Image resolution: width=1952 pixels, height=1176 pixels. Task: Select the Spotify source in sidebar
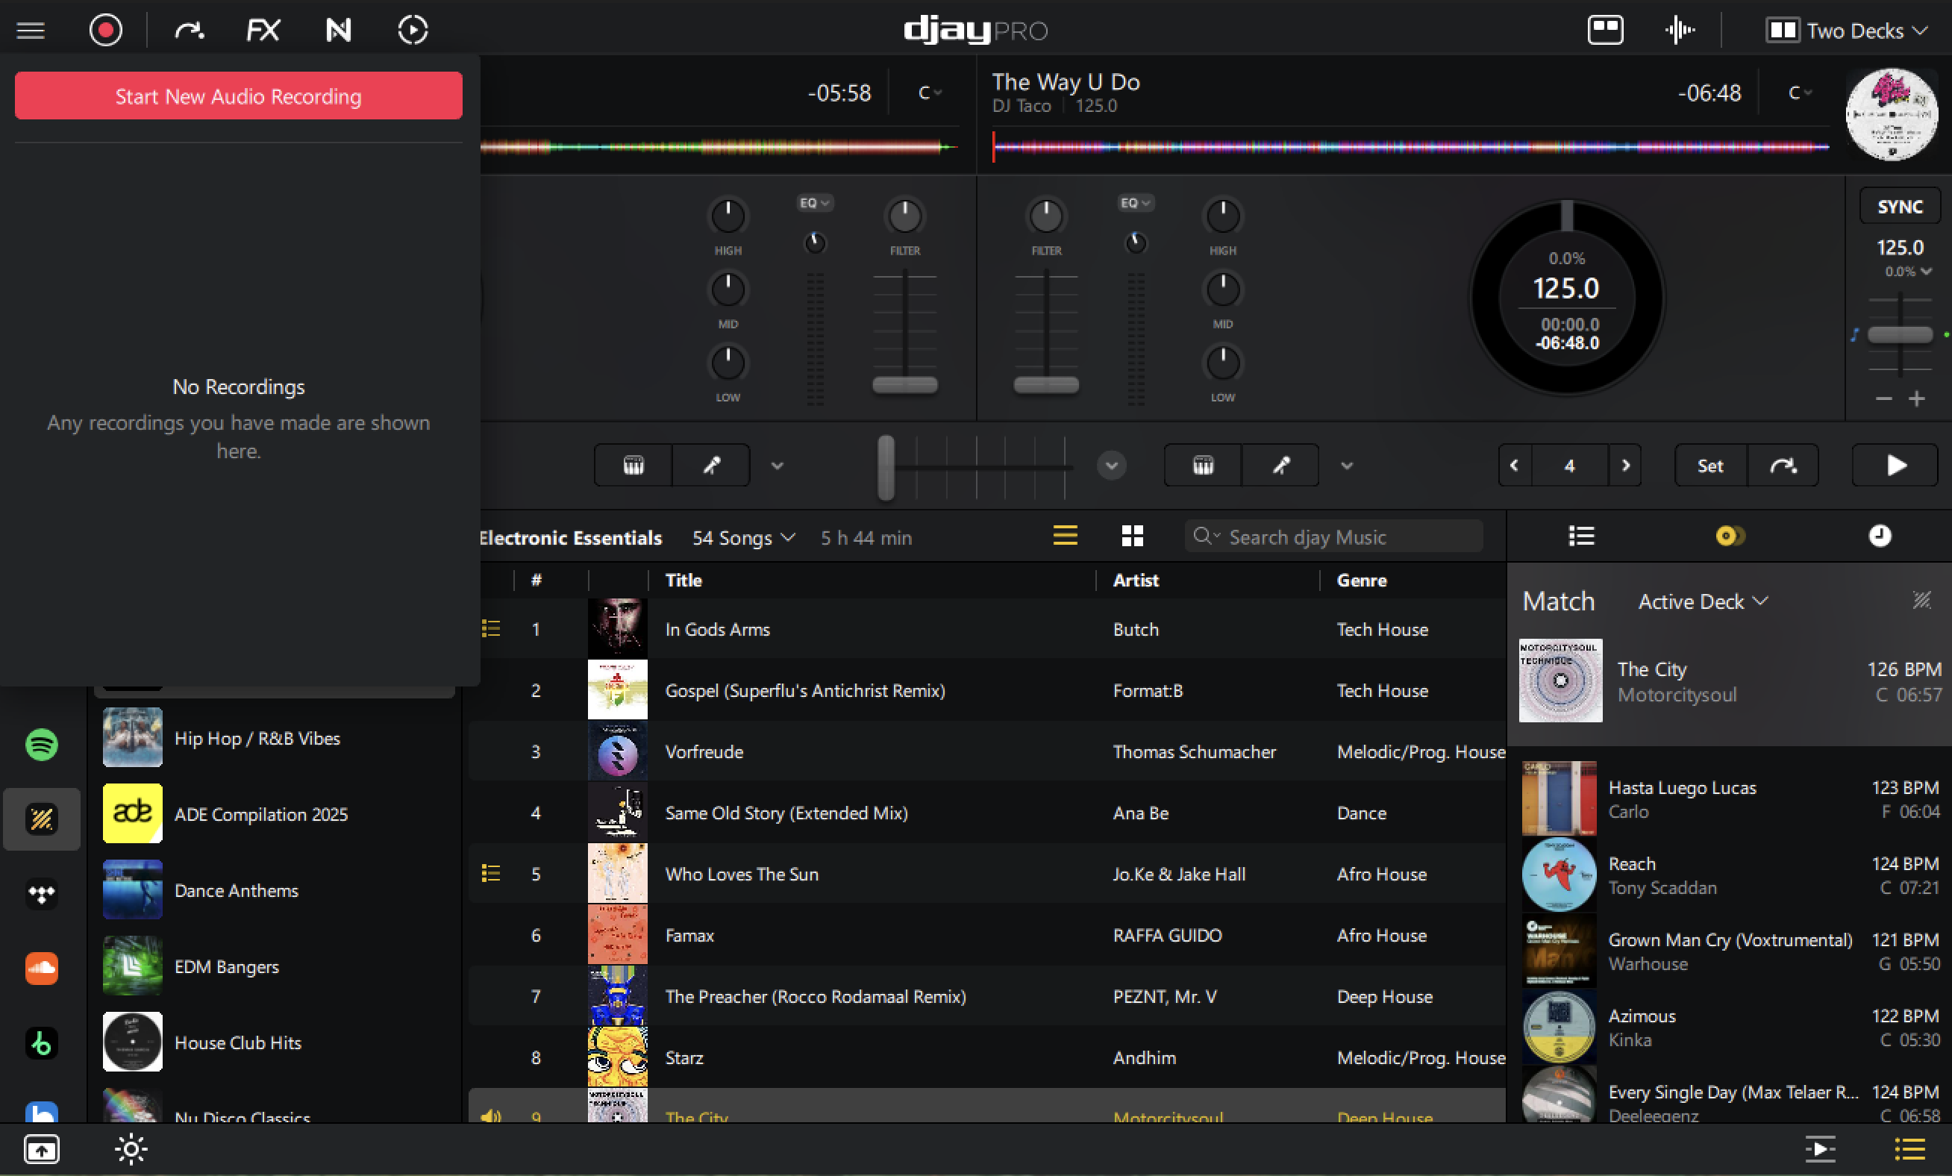tap(41, 745)
